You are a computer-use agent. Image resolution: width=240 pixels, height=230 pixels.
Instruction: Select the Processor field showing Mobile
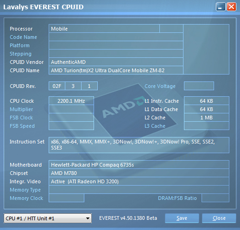pos(104,29)
